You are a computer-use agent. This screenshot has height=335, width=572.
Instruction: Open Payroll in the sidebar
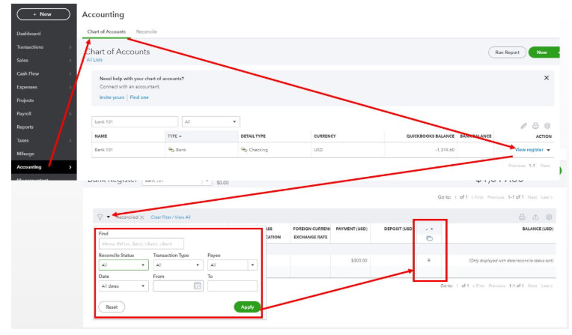tap(24, 114)
